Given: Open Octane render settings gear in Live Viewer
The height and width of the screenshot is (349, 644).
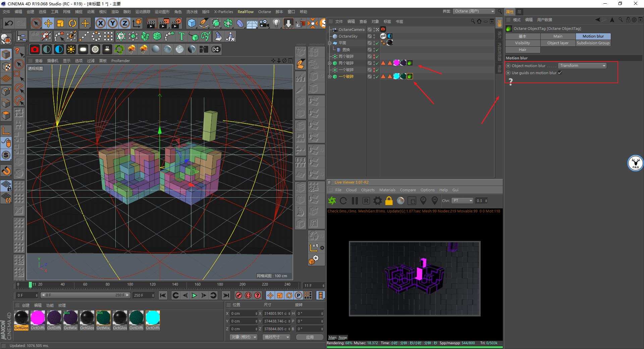Looking at the screenshot, I should (x=377, y=201).
